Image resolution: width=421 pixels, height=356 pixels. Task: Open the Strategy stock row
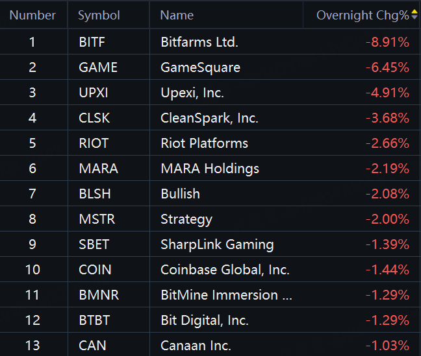point(210,219)
